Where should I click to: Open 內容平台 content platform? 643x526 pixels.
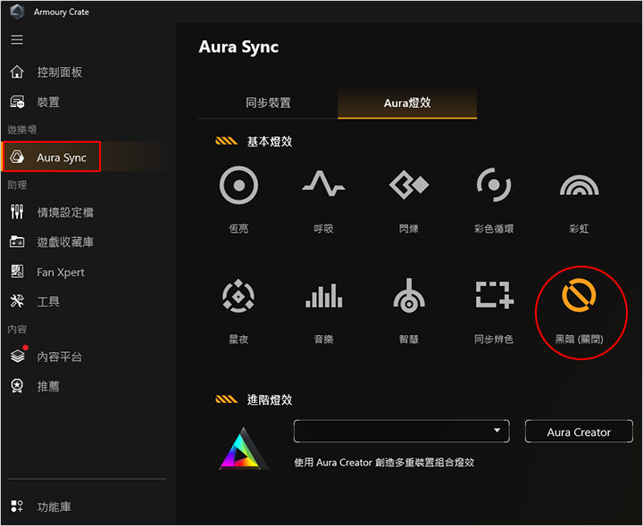click(x=46, y=357)
